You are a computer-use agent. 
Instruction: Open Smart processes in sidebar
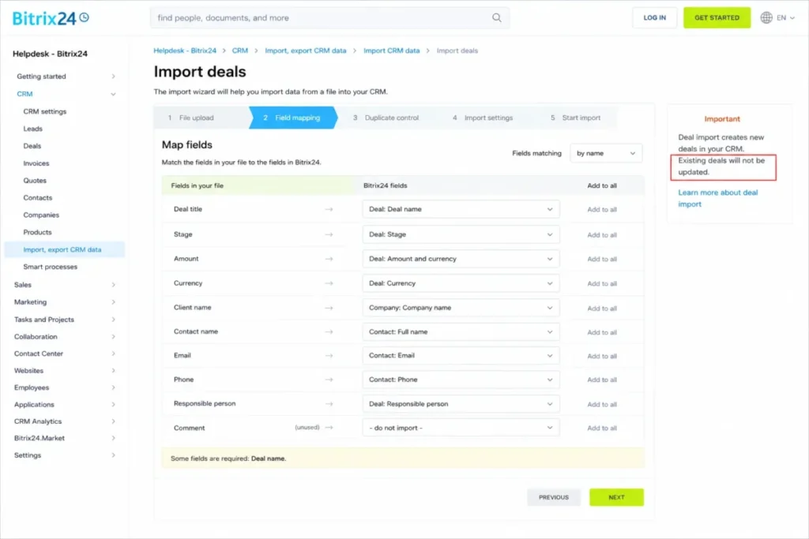click(x=50, y=267)
